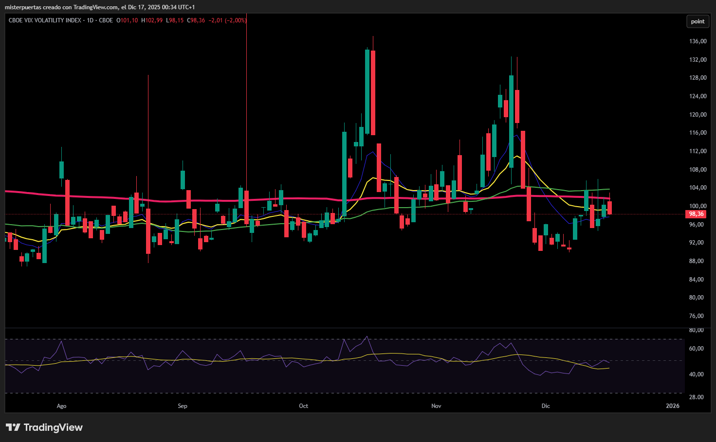716x442 pixels.
Task: Click the 136,00 price scale label
Action: coord(698,41)
